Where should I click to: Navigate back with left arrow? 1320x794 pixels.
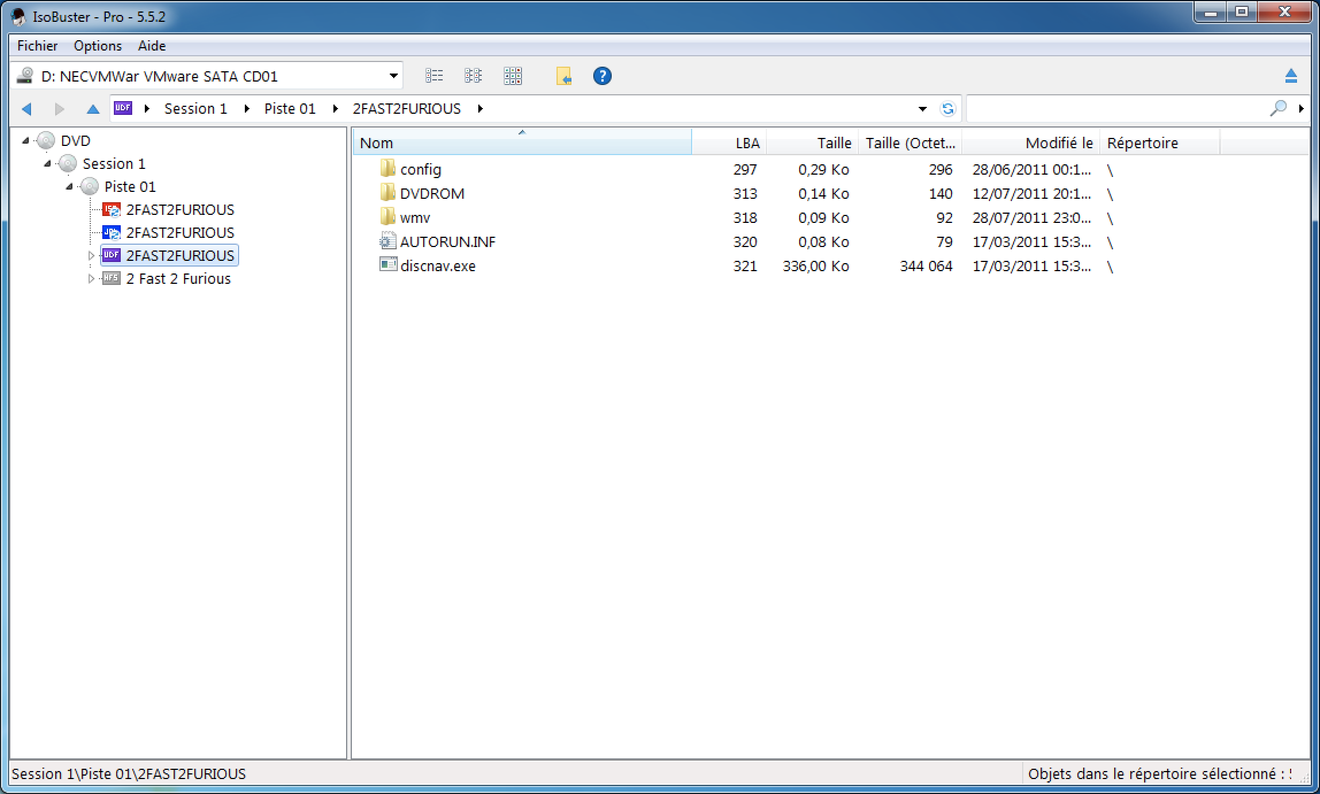[x=26, y=109]
